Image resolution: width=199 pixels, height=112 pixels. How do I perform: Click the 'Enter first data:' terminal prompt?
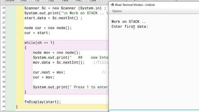[x=130, y=26]
